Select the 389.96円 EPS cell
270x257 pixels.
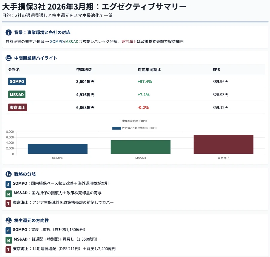tap(220, 81)
